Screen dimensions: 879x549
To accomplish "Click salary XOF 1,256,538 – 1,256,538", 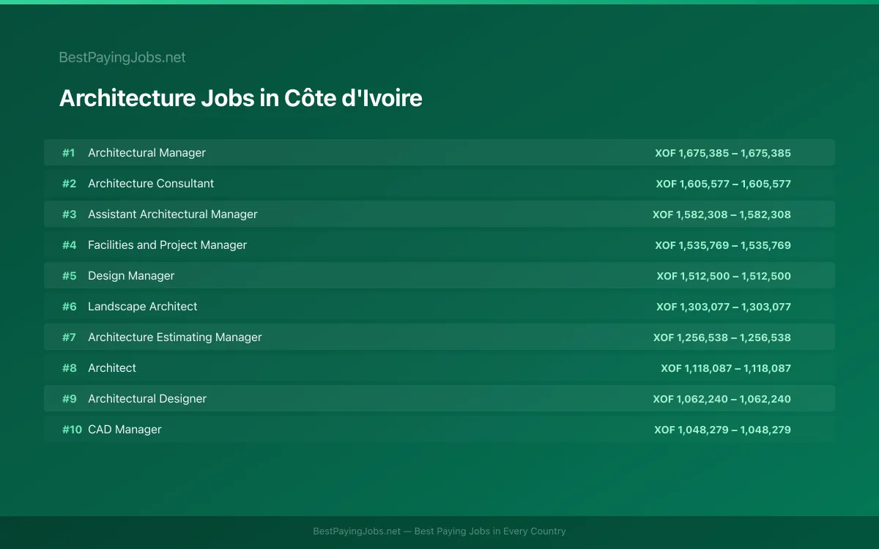I will point(722,337).
